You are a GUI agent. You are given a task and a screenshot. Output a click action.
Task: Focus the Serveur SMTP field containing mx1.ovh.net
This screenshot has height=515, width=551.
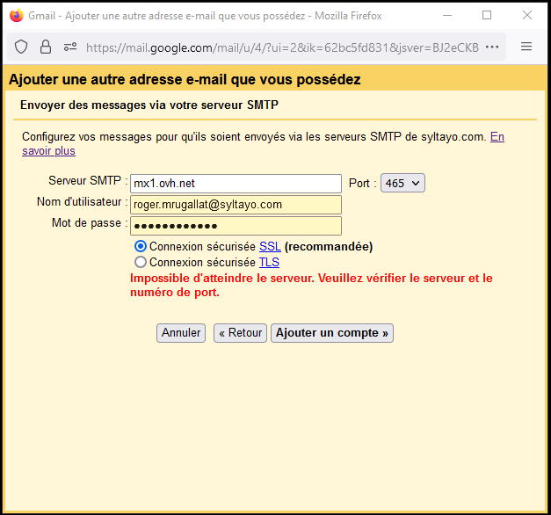(x=235, y=183)
